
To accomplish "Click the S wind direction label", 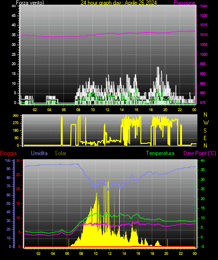I will pos(205,131).
